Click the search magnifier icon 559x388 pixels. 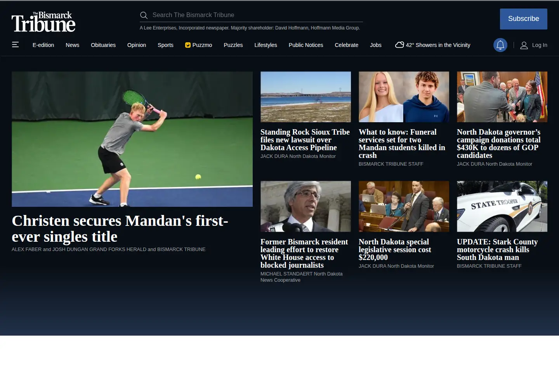pos(144,15)
